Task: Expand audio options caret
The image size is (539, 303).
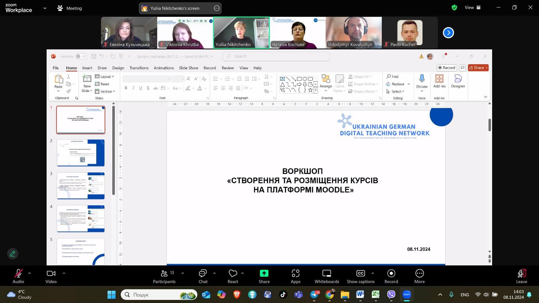Action: tap(29, 273)
